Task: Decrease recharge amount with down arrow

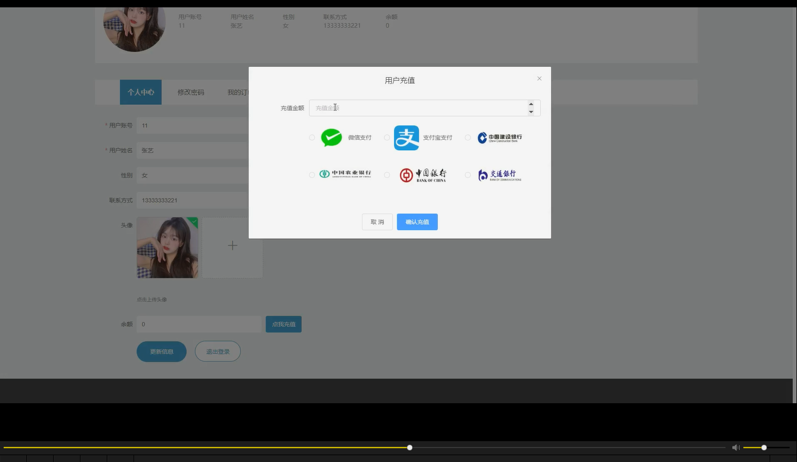Action: point(531,112)
